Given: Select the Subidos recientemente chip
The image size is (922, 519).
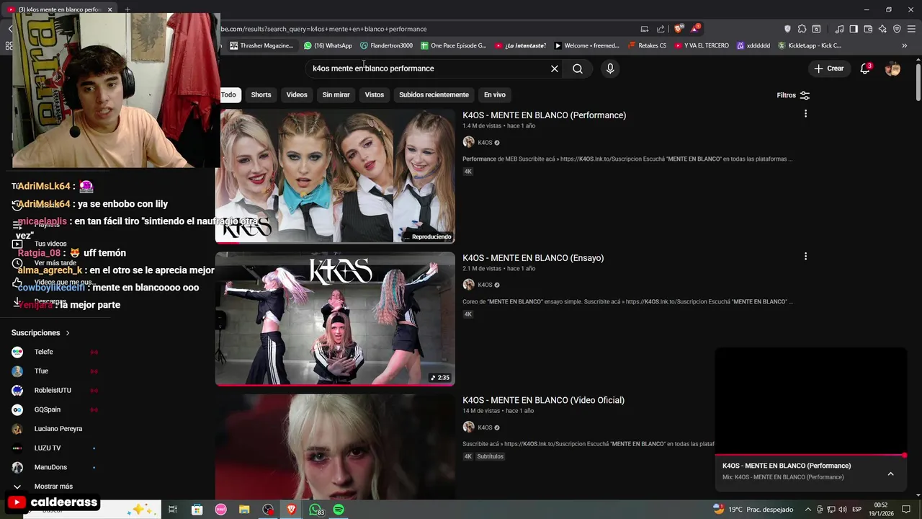Looking at the screenshot, I should [434, 94].
